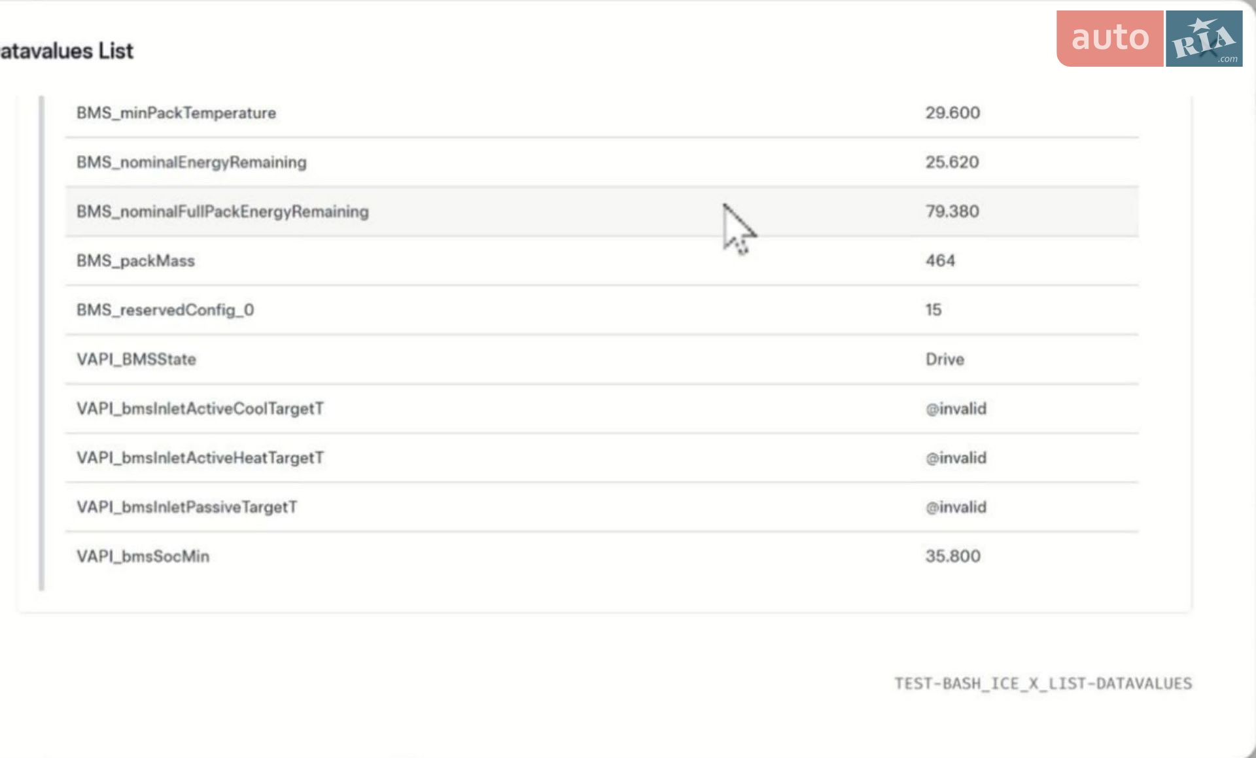Click the Drive state value

945,359
